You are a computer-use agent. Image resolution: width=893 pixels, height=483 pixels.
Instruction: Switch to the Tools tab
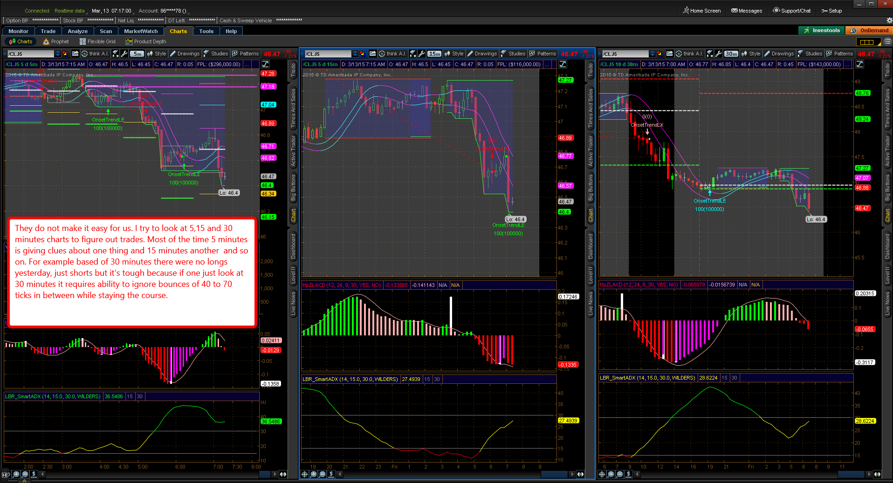click(206, 31)
